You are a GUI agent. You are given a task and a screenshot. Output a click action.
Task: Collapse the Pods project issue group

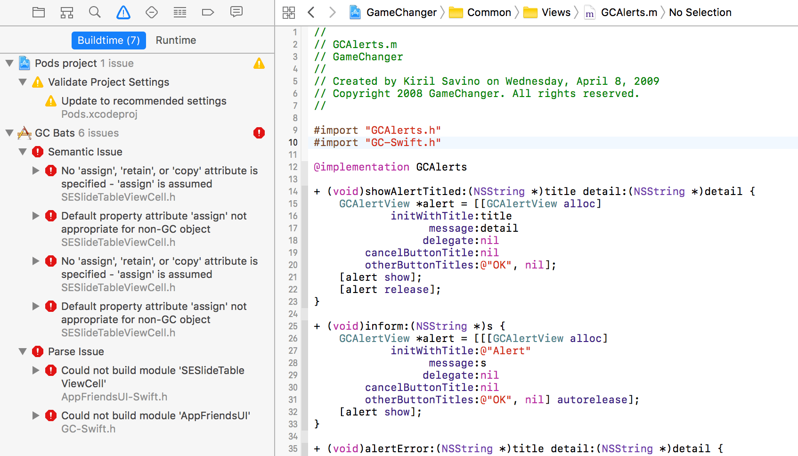9,63
